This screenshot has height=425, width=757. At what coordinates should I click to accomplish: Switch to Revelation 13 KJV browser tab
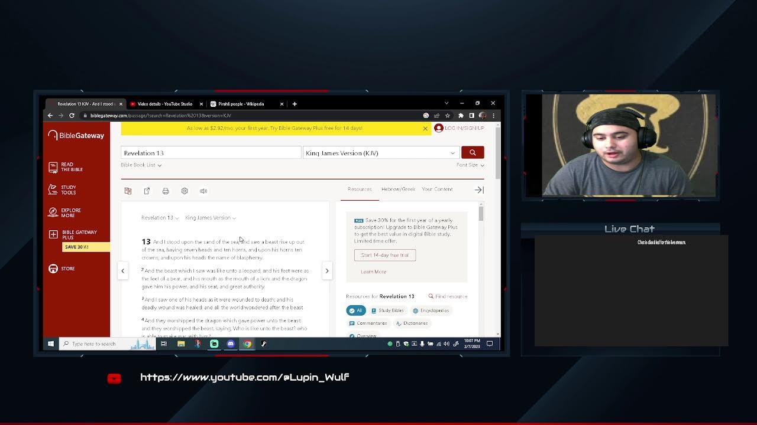coord(85,104)
